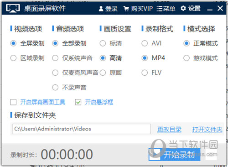Click 打开文件夹 link
This screenshot has height=167, width=228.
tap(207, 130)
